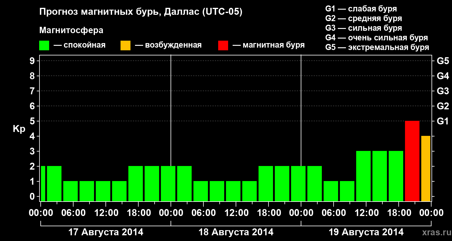Click the legend line G1 — слабая буря
This screenshot has height=241, width=452.
(x=361, y=9)
